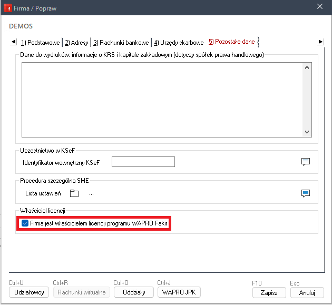
Task: Open Oddziały from the bottom buttons
Action: (x=133, y=292)
